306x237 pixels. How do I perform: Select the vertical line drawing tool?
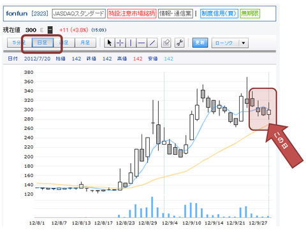[x=131, y=43]
